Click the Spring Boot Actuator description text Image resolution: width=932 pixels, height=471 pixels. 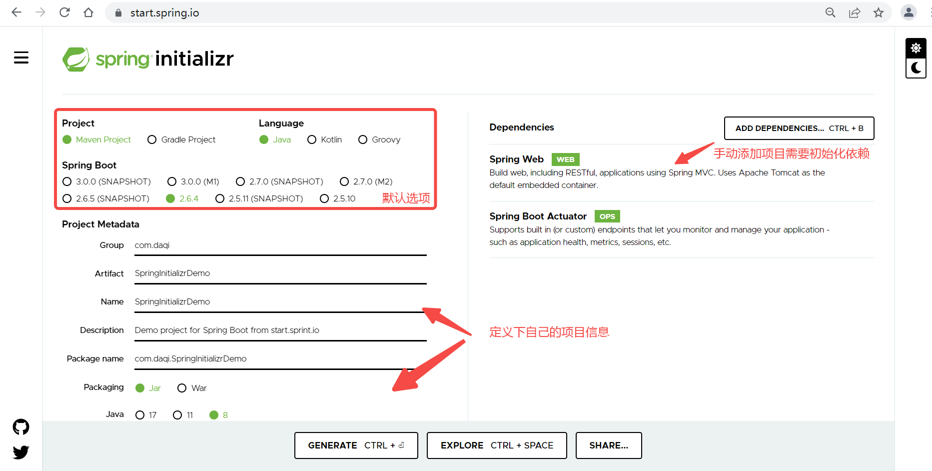coord(659,236)
